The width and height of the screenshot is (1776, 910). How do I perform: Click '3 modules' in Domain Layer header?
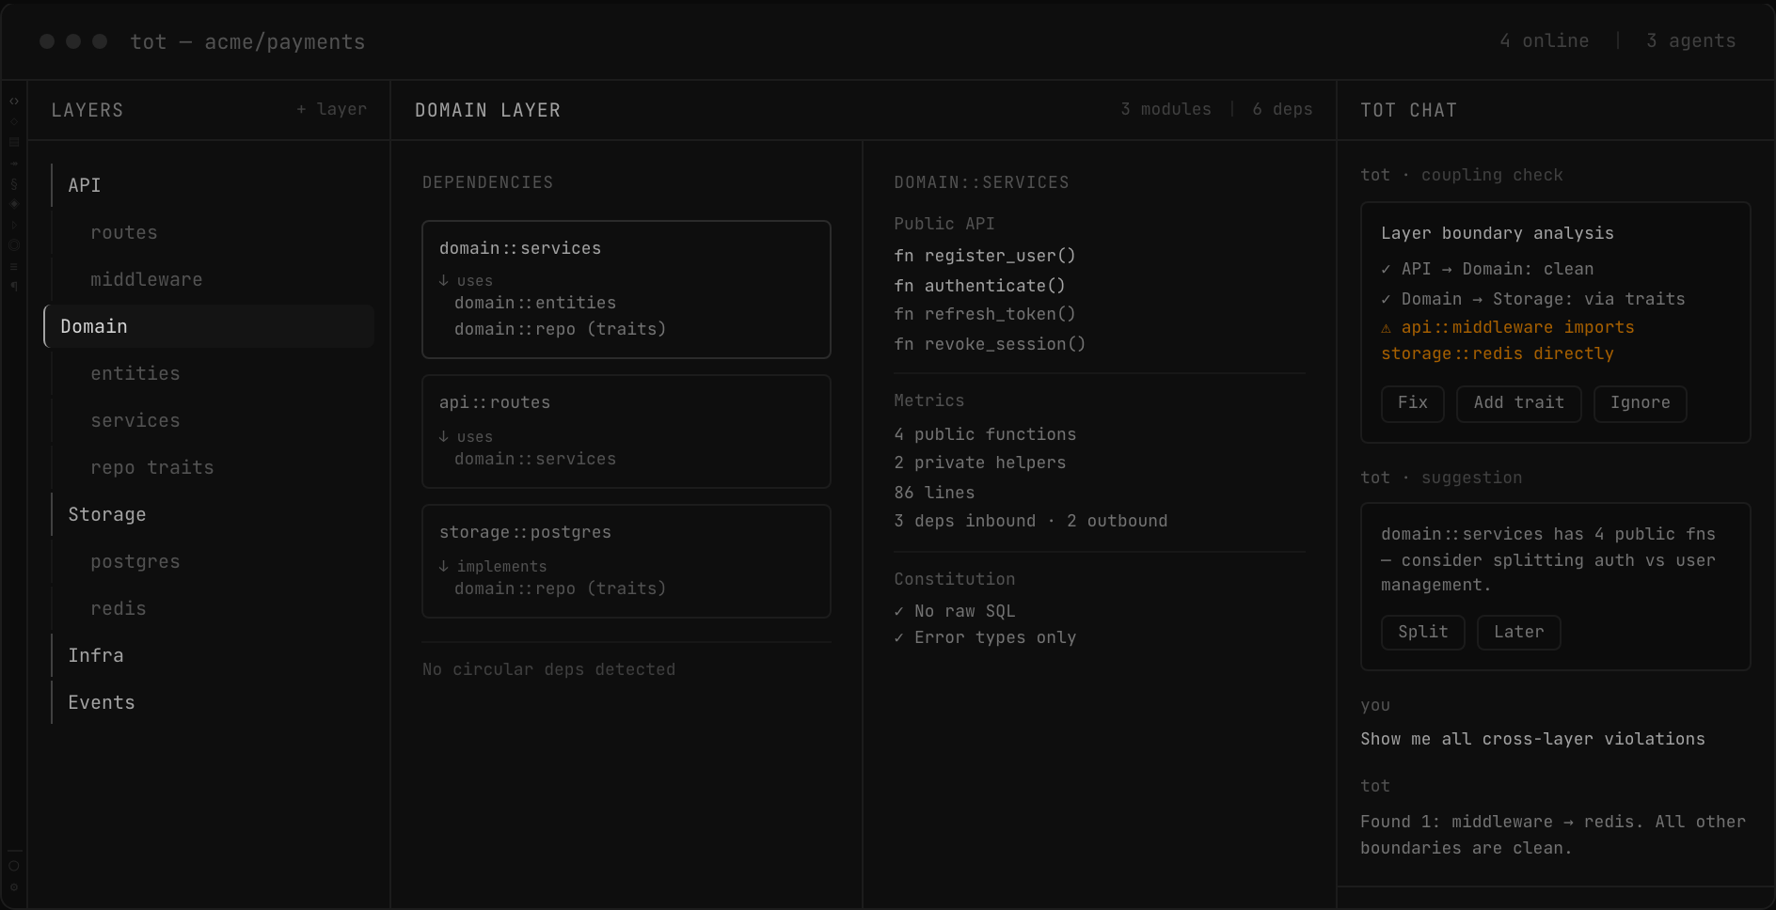pyautogui.click(x=1166, y=109)
